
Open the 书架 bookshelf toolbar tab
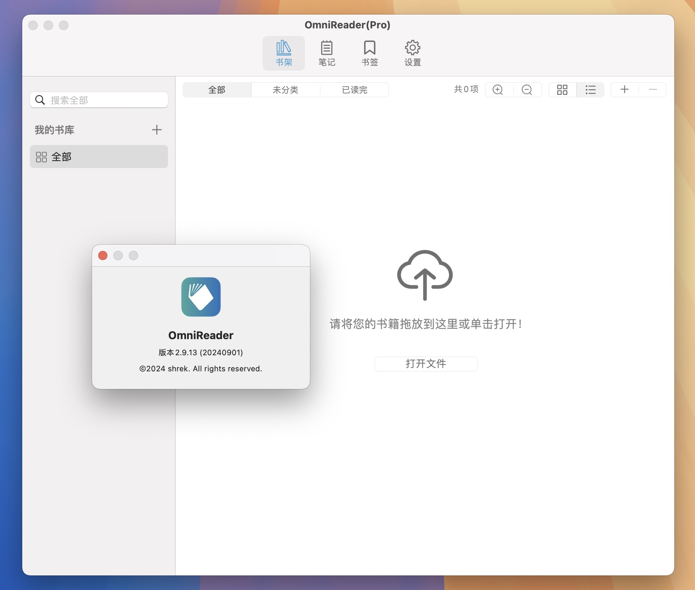coord(284,53)
